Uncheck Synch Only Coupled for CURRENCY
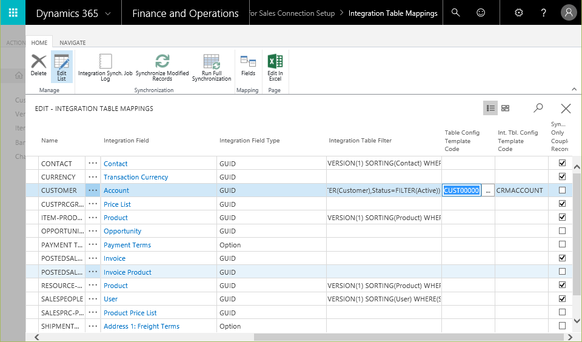This screenshot has width=582, height=342. 563,176
